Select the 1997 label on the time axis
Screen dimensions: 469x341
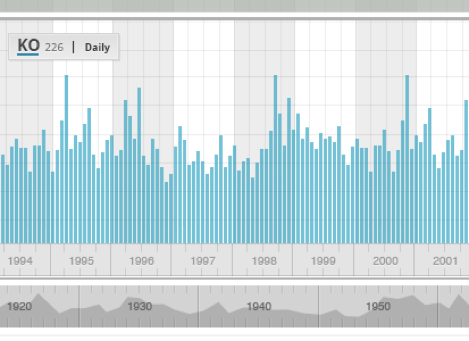coord(203,261)
